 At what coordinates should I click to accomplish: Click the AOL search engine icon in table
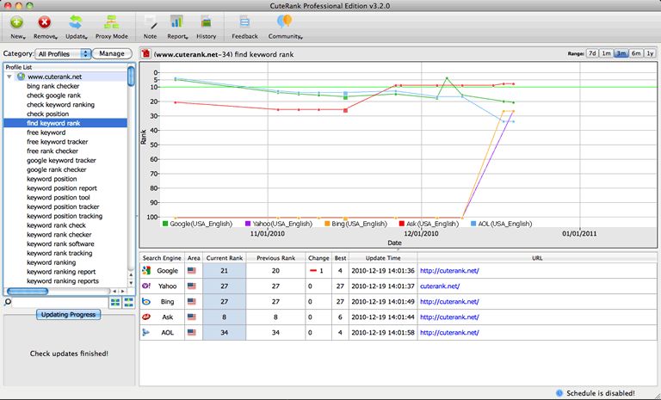(x=145, y=332)
